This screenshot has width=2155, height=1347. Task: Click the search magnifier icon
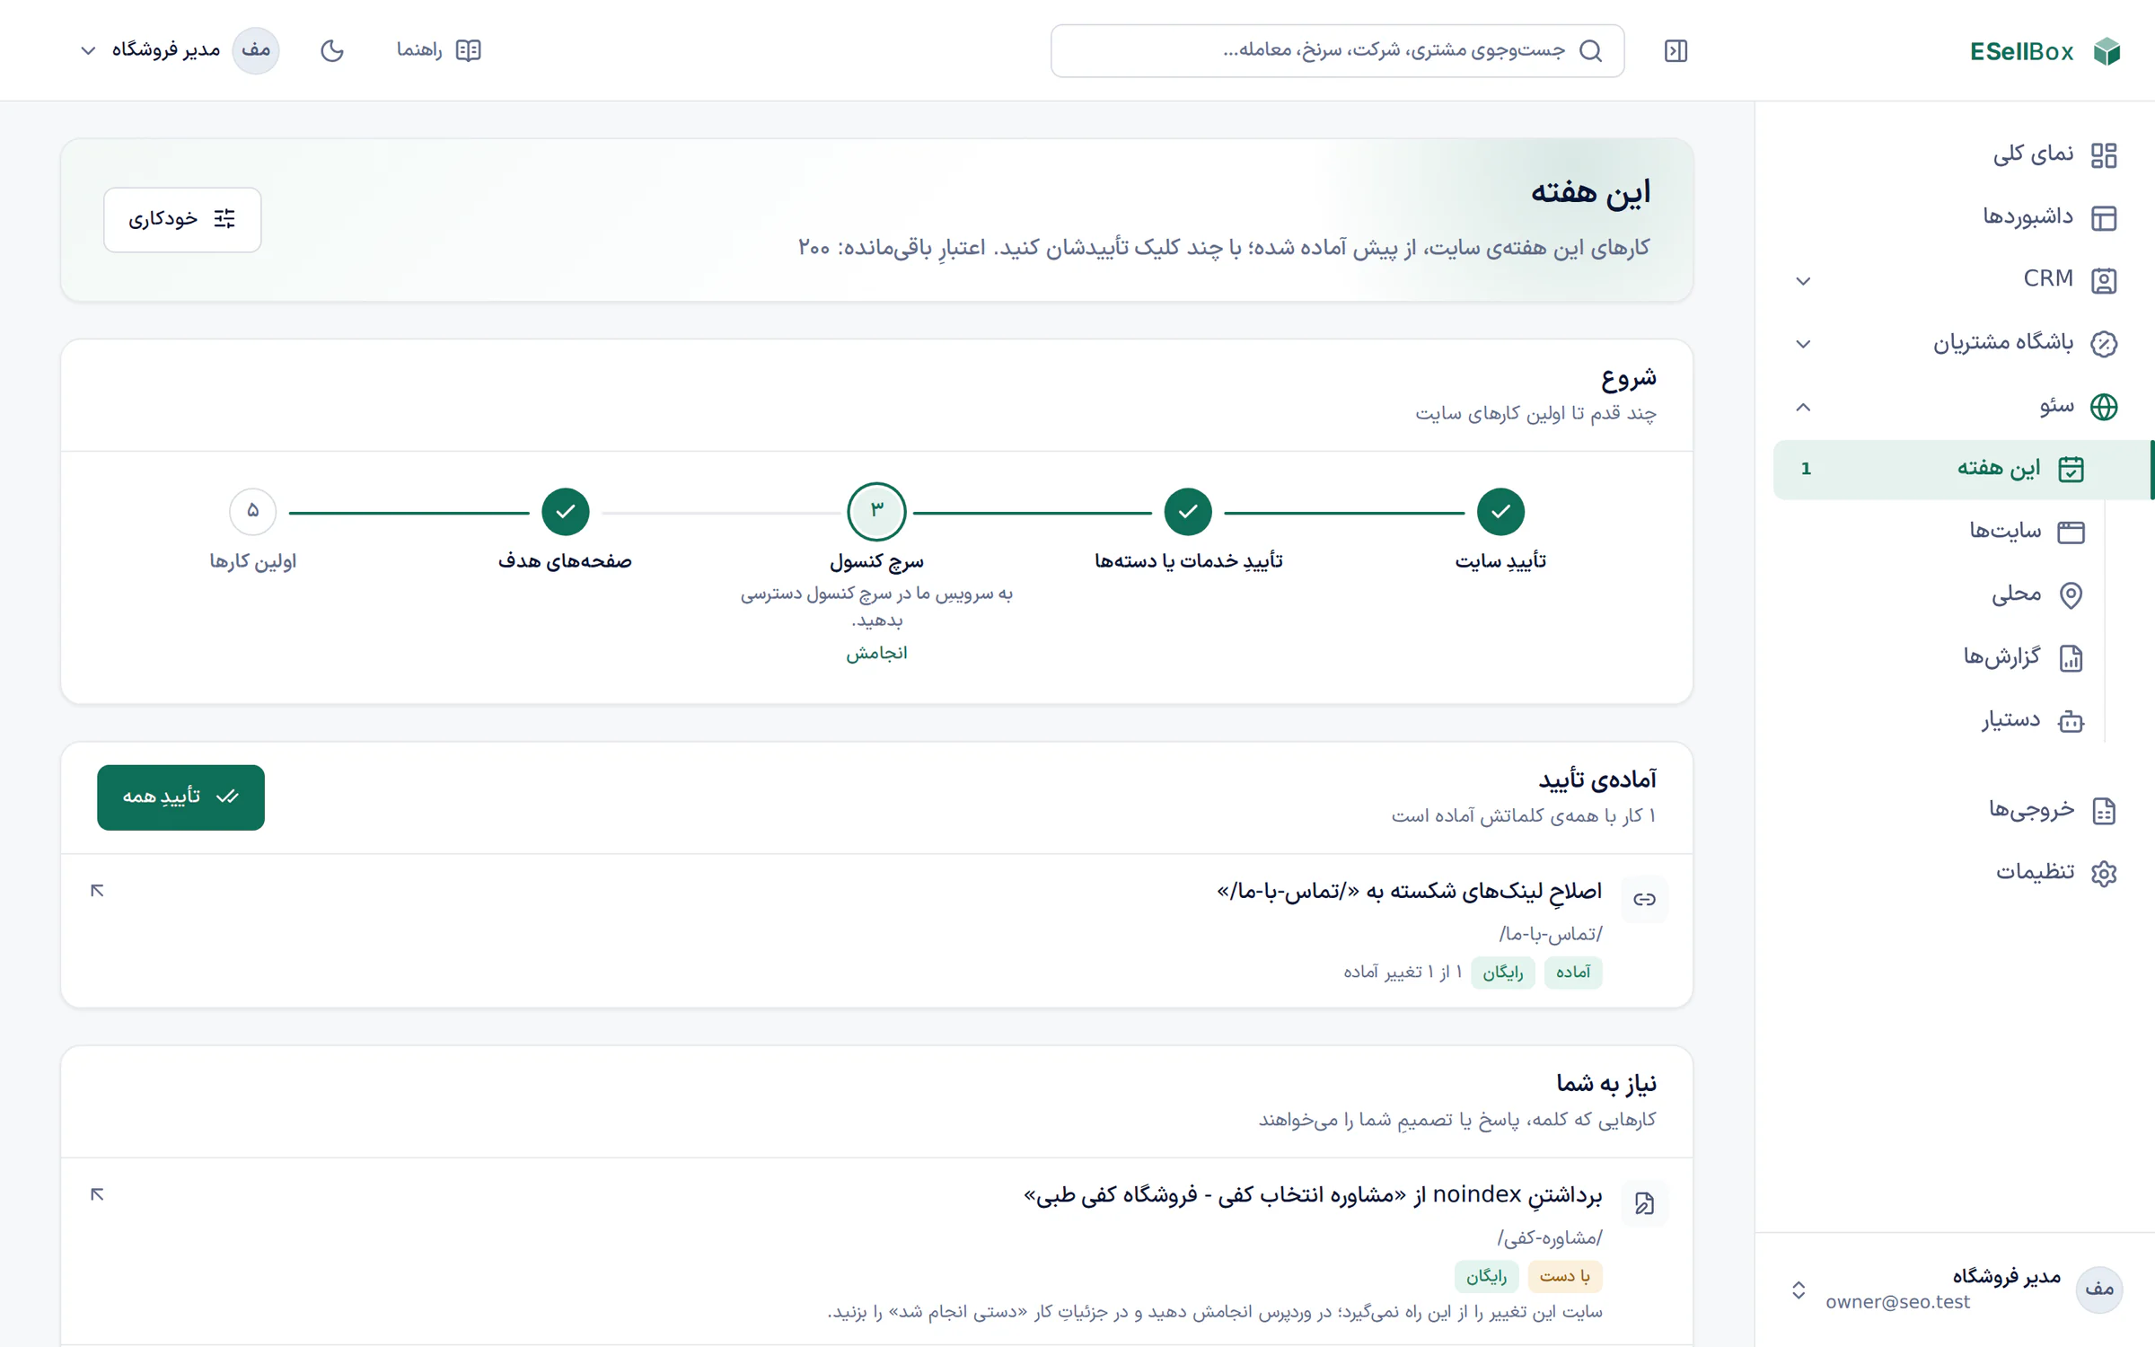1590,51
